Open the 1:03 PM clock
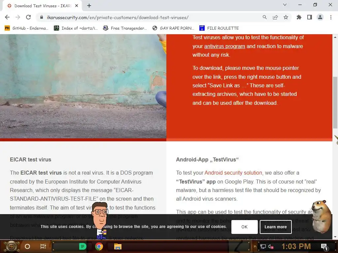Viewport: 338px width, 253px height. 296,246
